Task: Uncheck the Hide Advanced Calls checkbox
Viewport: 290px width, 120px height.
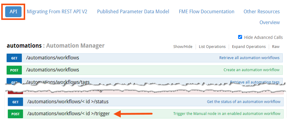Action: click(240, 37)
